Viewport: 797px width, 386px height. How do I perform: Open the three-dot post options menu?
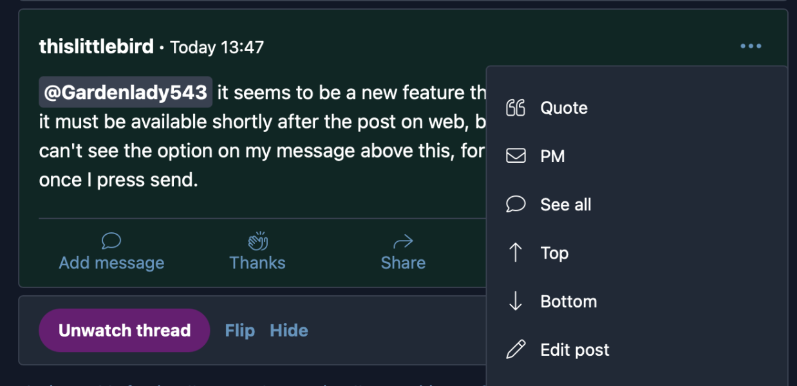pos(751,46)
